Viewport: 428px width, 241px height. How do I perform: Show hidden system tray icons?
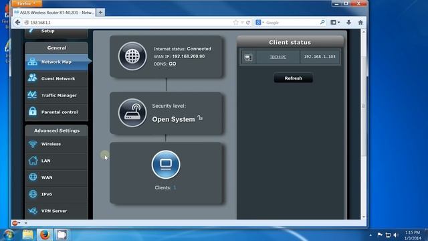coord(370,235)
